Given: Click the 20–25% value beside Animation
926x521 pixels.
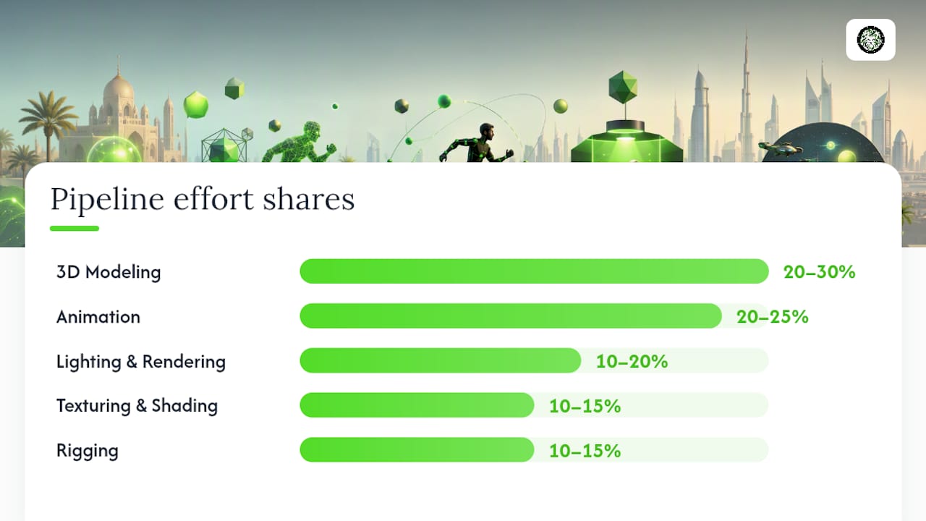Looking at the screenshot, I should click(x=773, y=317).
